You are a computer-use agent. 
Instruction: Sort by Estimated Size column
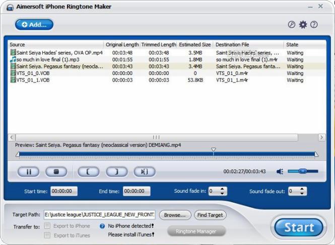[195, 44]
